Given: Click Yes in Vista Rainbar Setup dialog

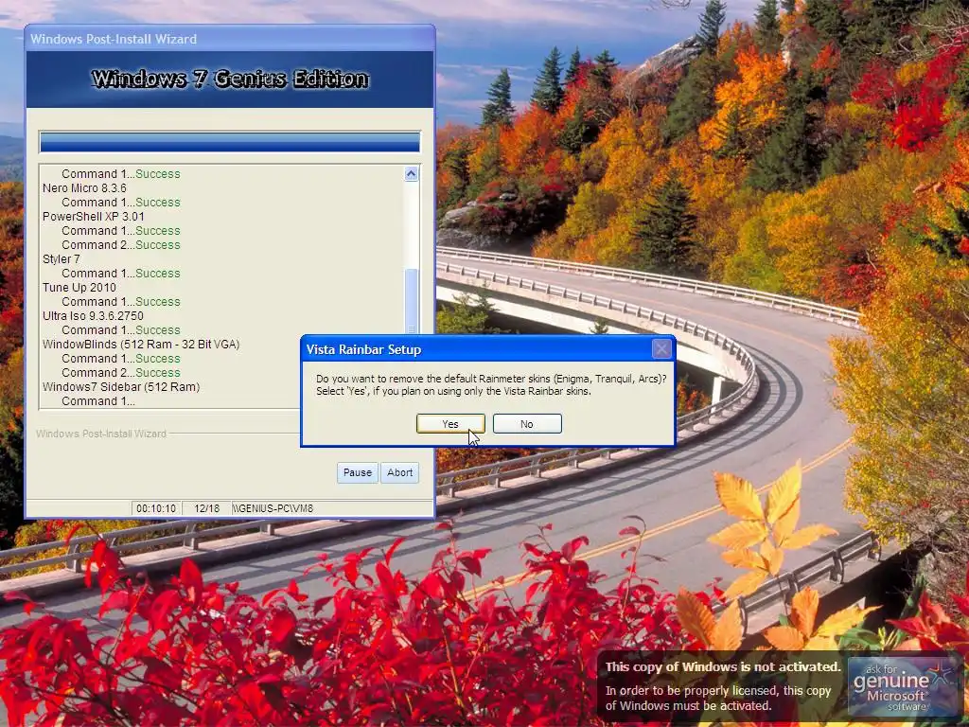Looking at the screenshot, I should coord(450,424).
